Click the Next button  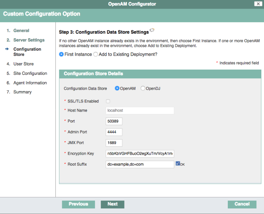tap(113, 205)
